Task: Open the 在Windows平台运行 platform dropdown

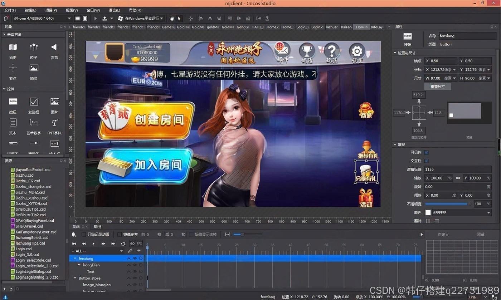Action: (x=144, y=18)
